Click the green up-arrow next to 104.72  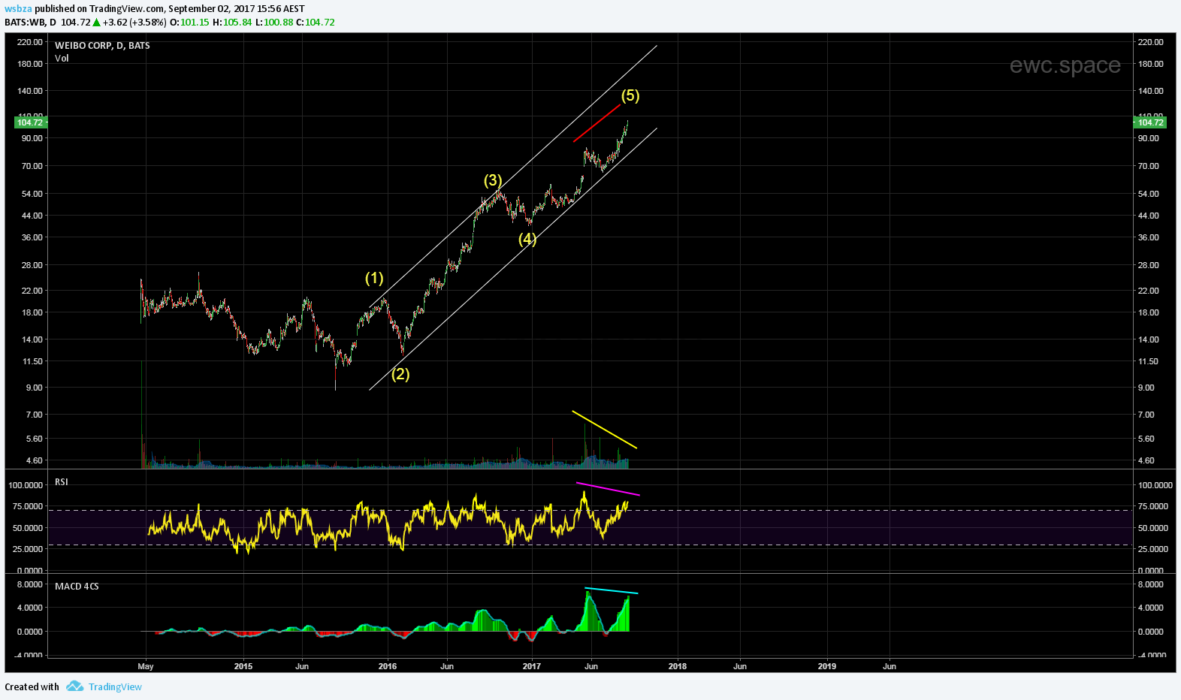[x=96, y=23]
